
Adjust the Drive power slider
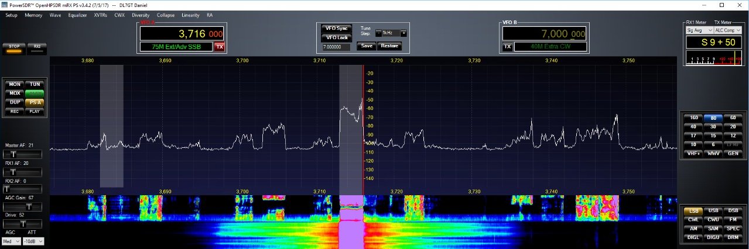tap(23, 223)
